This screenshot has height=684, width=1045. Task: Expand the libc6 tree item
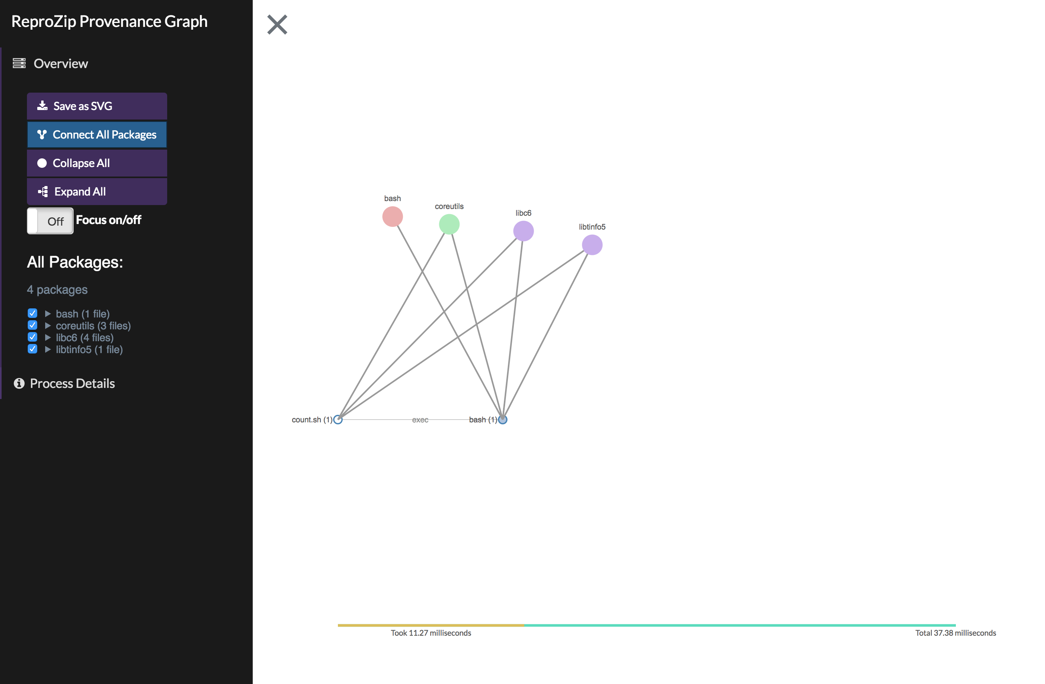click(48, 337)
